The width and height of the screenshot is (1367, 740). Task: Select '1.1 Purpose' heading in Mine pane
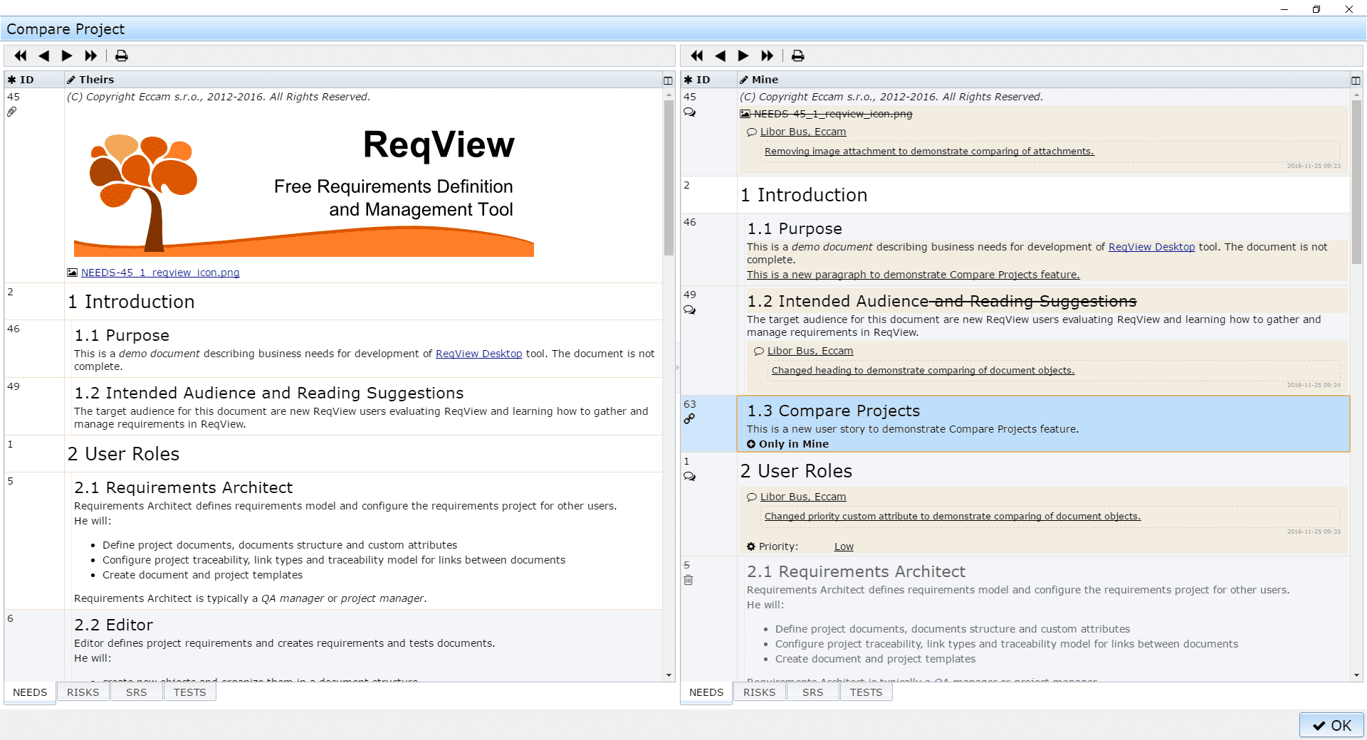pos(795,228)
